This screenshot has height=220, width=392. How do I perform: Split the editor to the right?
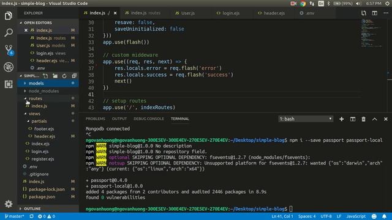tap(374, 13)
